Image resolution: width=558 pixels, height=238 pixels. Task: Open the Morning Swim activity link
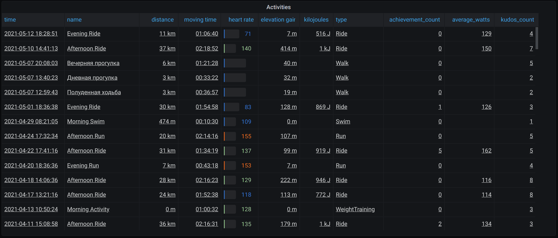click(x=86, y=122)
